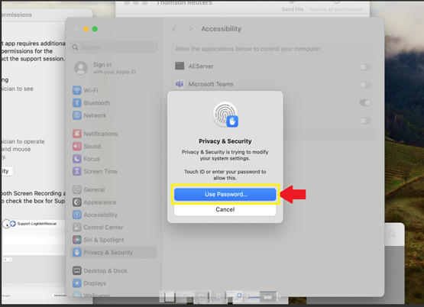Go forward with the right chevron
This screenshot has width=424, height=307.
click(x=190, y=29)
